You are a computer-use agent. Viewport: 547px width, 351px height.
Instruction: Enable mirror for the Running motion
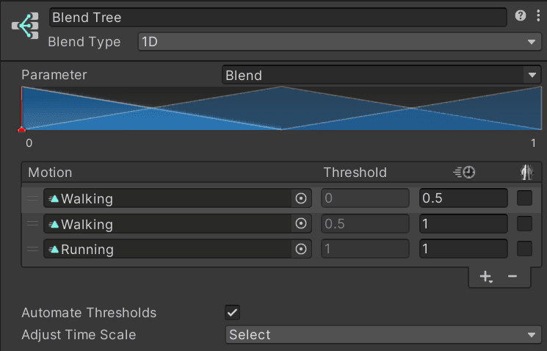click(524, 250)
